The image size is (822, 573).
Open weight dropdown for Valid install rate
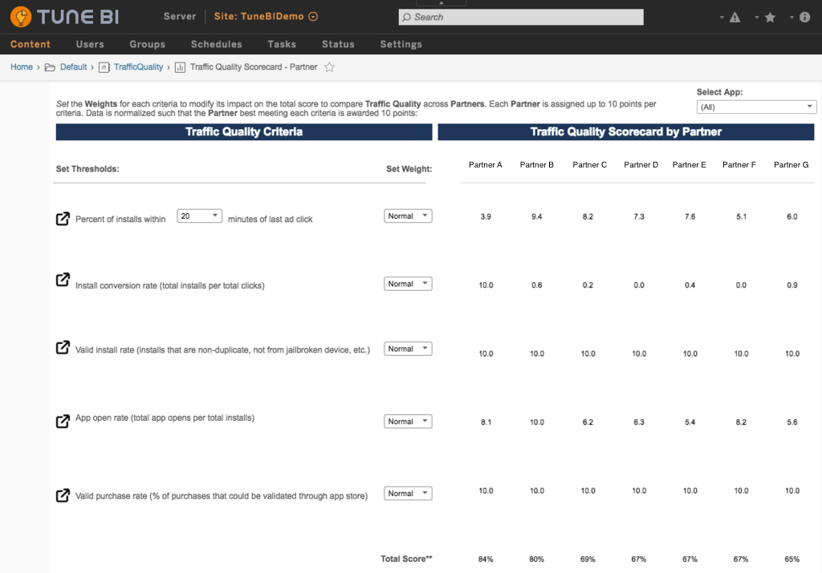pyautogui.click(x=408, y=349)
